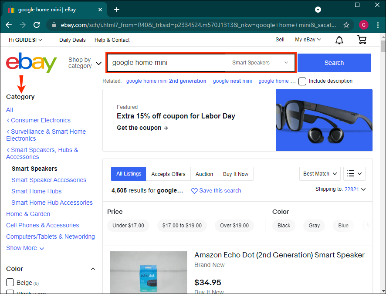Viewport: 386px width, 294px height.
Task: Click the circular dropdown icon in title bar
Action: tap(318, 10)
